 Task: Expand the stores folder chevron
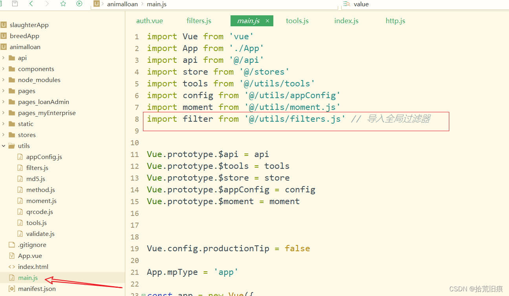tap(4, 135)
